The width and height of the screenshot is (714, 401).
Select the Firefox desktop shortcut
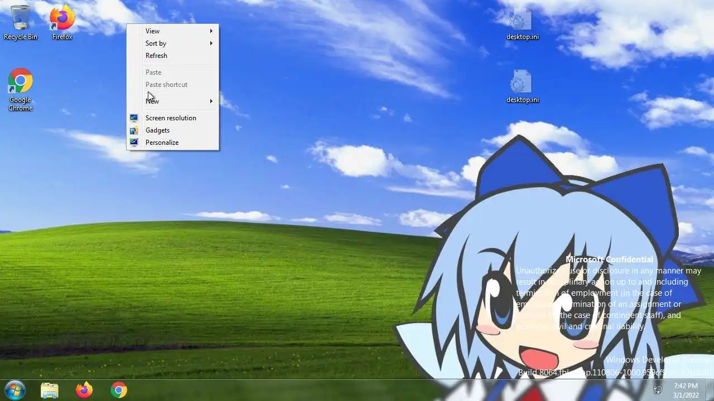click(62, 23)
